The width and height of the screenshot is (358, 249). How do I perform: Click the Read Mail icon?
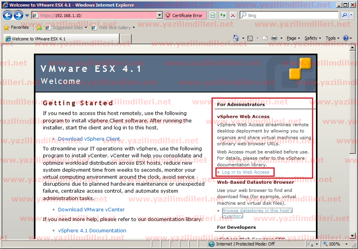(265, 38)
